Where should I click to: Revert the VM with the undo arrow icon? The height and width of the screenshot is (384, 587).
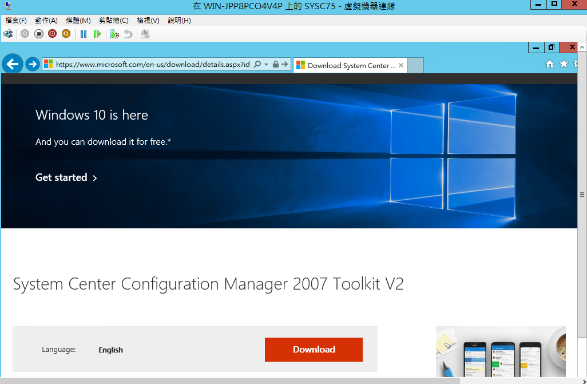(x=128, y=34)
